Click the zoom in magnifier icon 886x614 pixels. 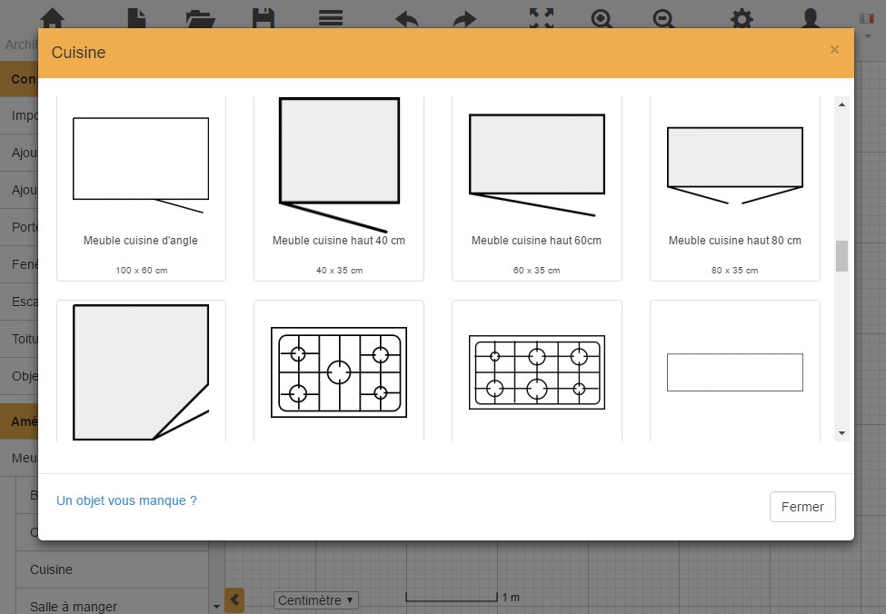(x=602, y=18)
